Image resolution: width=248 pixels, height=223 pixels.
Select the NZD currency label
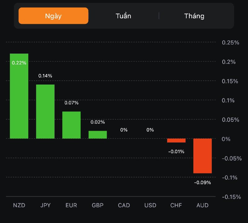pos(19,205)
